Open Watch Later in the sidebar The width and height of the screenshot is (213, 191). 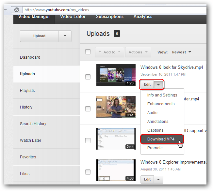[47, 140]
